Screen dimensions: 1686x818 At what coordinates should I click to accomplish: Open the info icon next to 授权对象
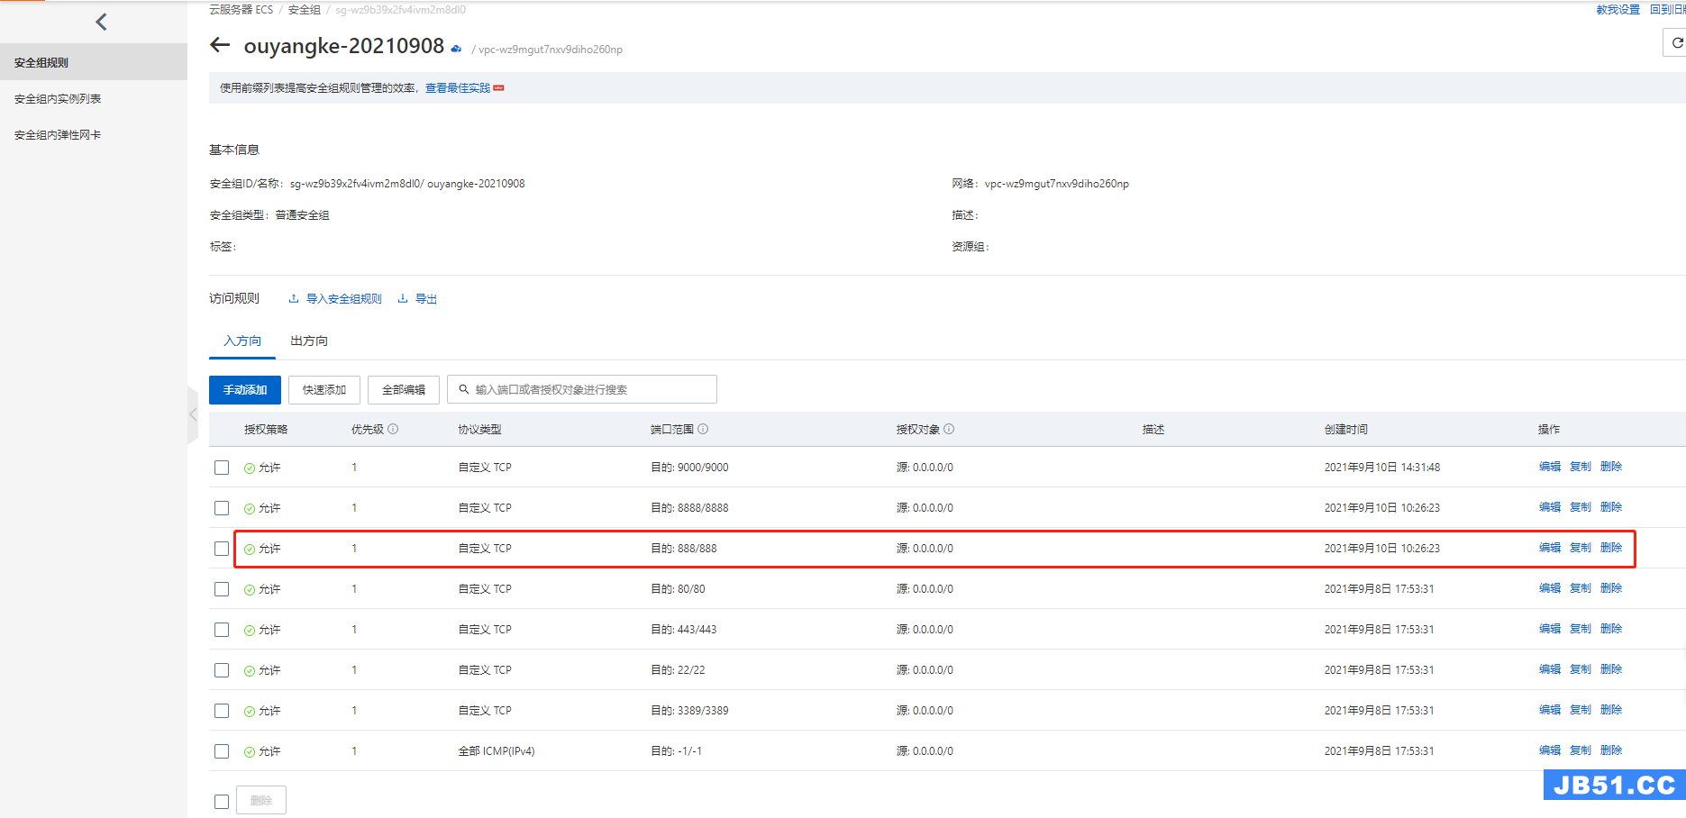[x=949, y=430]
